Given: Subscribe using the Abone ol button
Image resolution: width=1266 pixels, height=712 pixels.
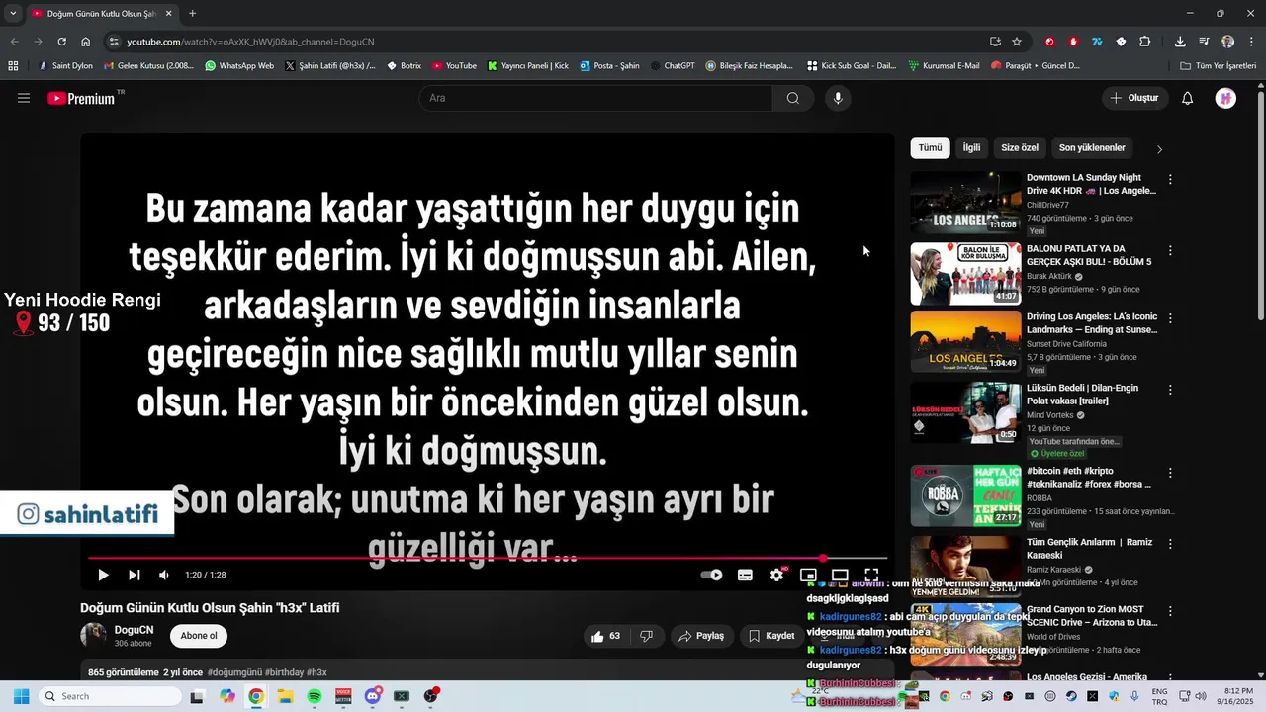Looking at the screenshot, I should 199,636.
